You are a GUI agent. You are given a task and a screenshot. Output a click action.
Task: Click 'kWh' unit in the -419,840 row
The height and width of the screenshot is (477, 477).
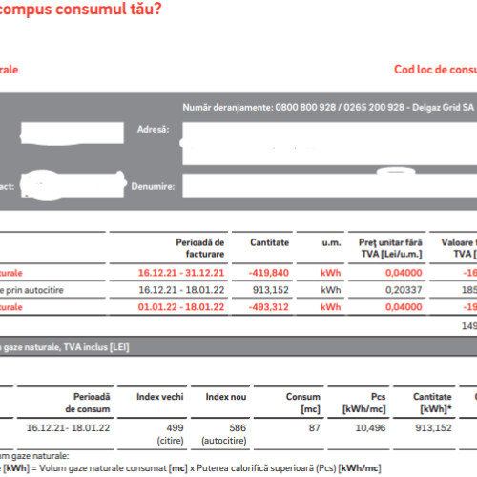click(330, 273)
